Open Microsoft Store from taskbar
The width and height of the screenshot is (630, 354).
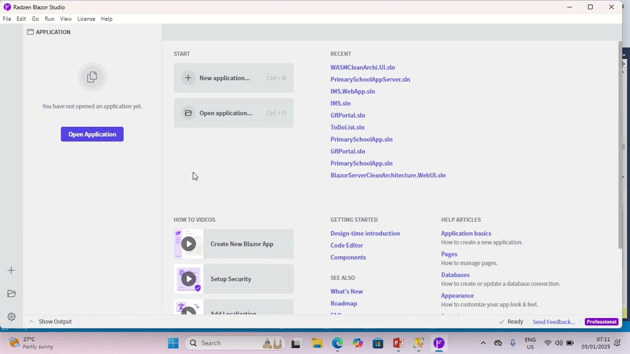[x=378, y=343]
